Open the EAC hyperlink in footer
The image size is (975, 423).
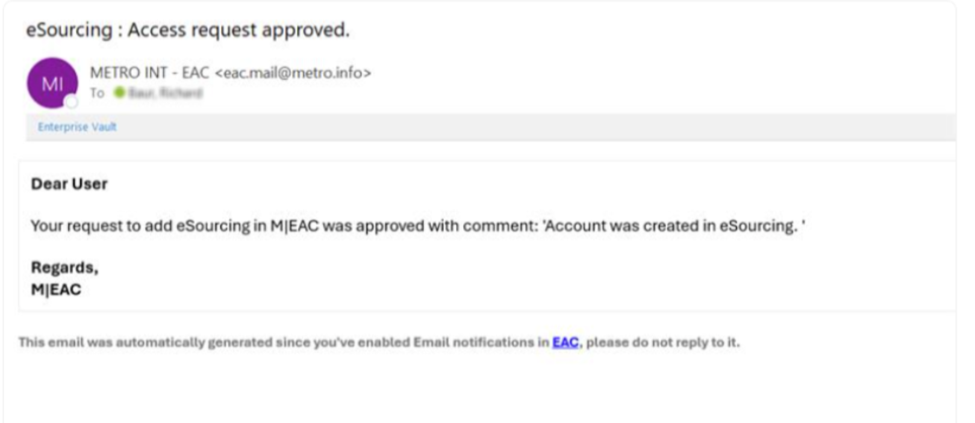[565, 342]
